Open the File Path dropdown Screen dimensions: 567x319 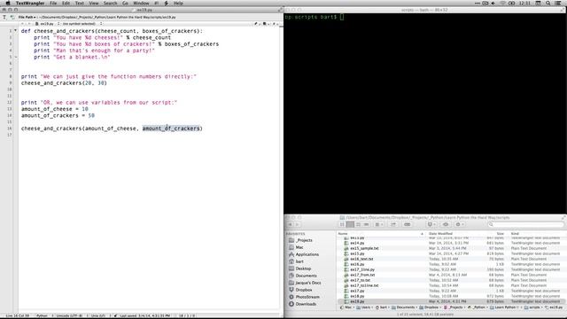point(27,17)
